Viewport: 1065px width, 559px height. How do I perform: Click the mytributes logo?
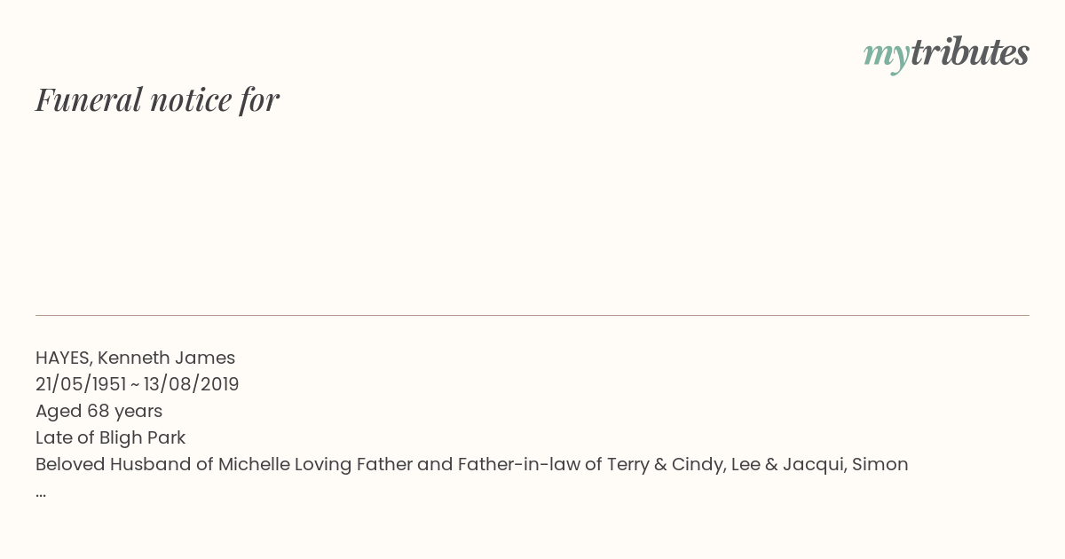coord(946,54)
